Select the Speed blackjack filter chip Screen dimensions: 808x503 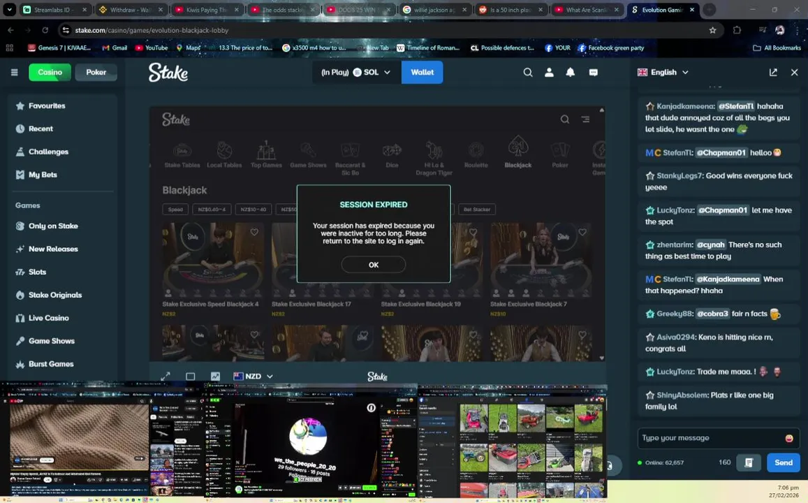pyautogui.click(x=175, y=210)
